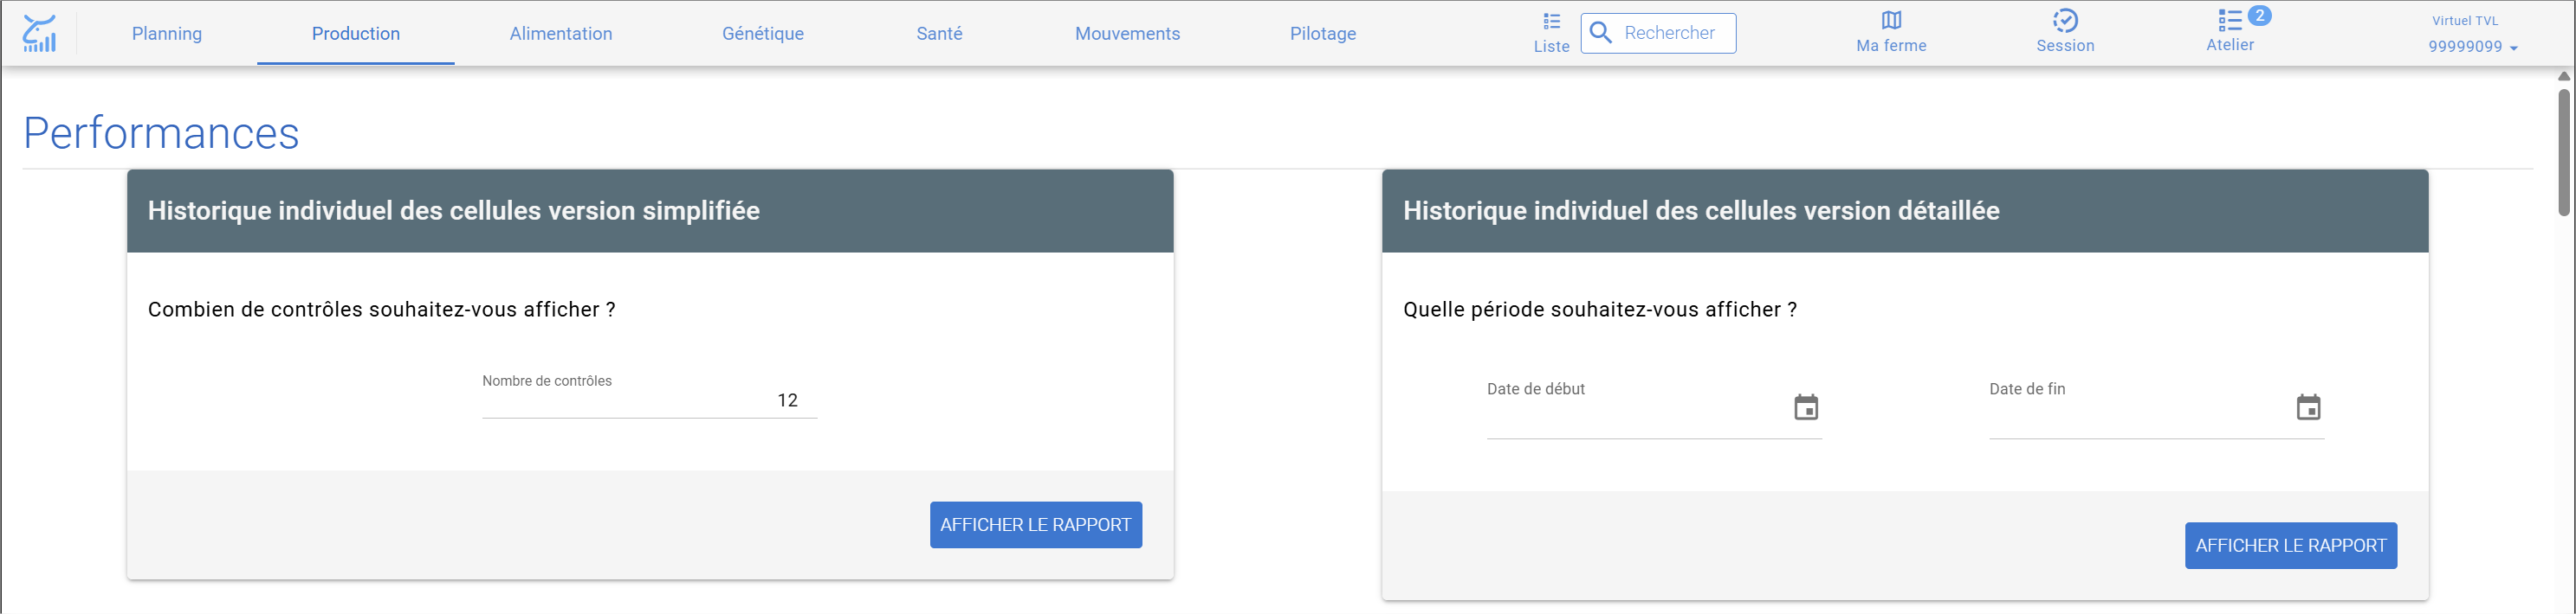Click the Virtuel TVL label
Image resolution: width=2576 pixels, height=614 pixels.
pos(2465,20)
